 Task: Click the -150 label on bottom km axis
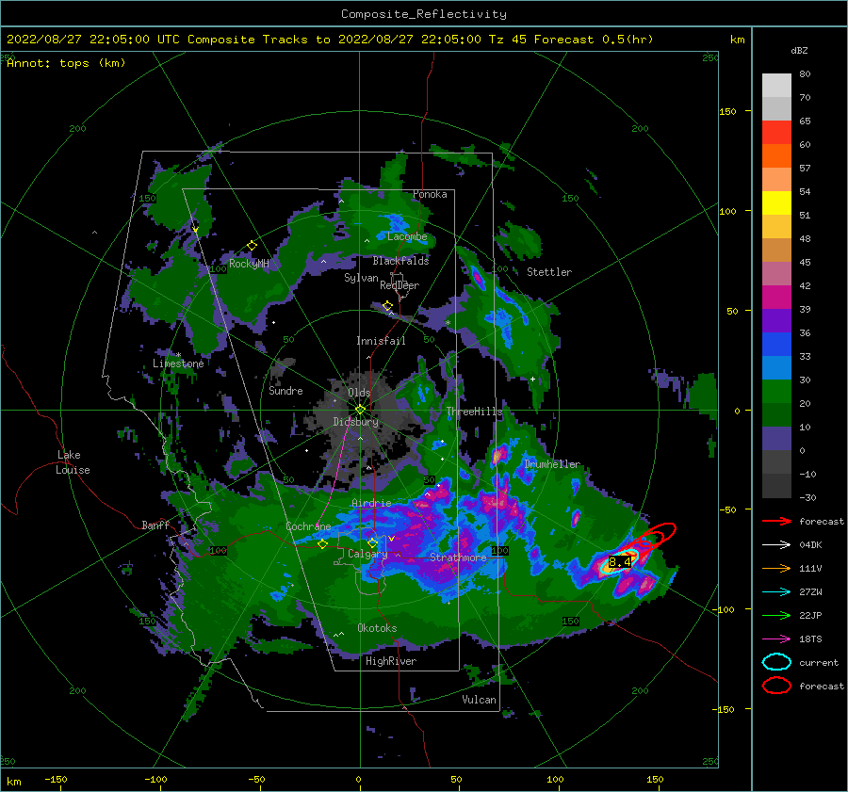click(x=56, y=780)
